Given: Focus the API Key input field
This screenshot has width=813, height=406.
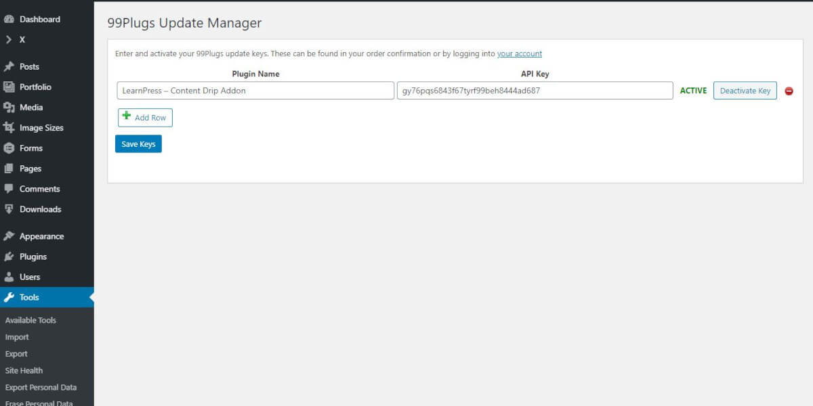Looking at the screenshot, I should [x=535, y=91].
